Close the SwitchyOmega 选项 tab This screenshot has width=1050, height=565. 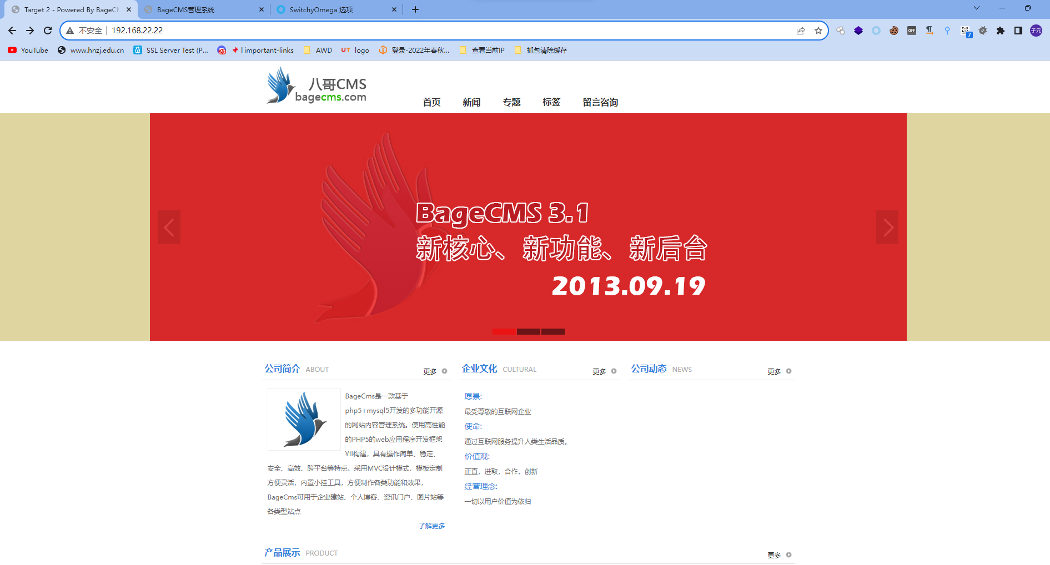tap(394, 9)
